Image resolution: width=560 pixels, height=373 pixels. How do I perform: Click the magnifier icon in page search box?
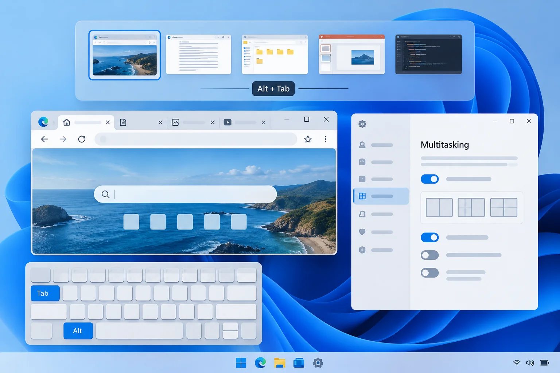point(105,194)
